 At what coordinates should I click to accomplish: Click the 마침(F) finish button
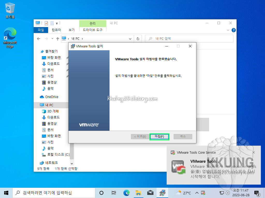[159, 137]
